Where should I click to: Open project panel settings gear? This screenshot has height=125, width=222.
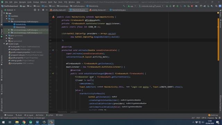43,10
